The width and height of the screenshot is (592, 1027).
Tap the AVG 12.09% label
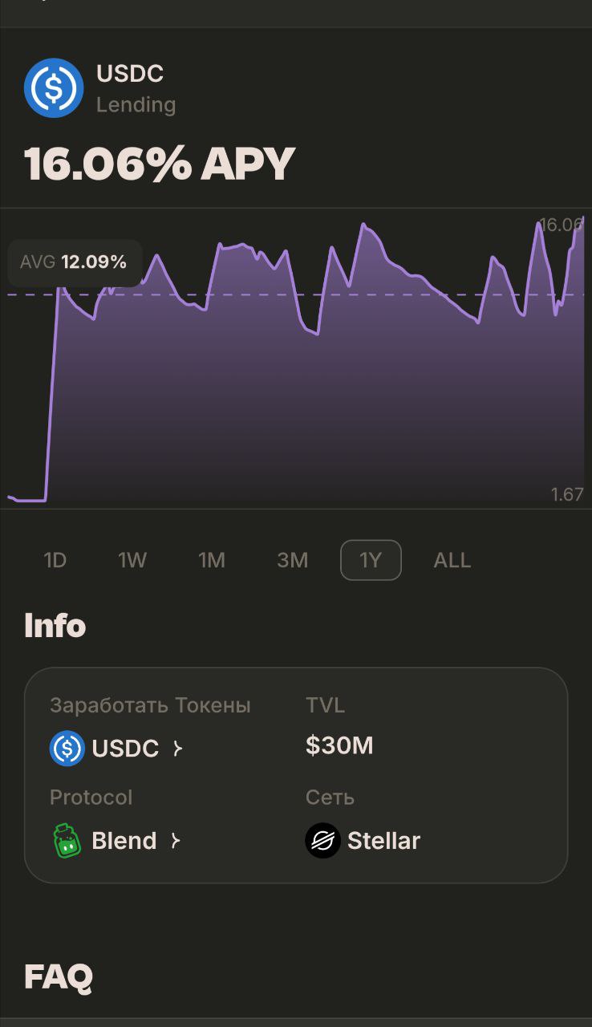75,262
